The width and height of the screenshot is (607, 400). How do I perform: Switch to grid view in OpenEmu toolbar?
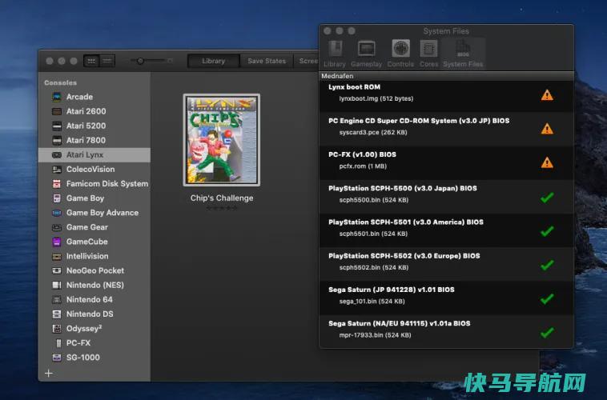(91, 61)
